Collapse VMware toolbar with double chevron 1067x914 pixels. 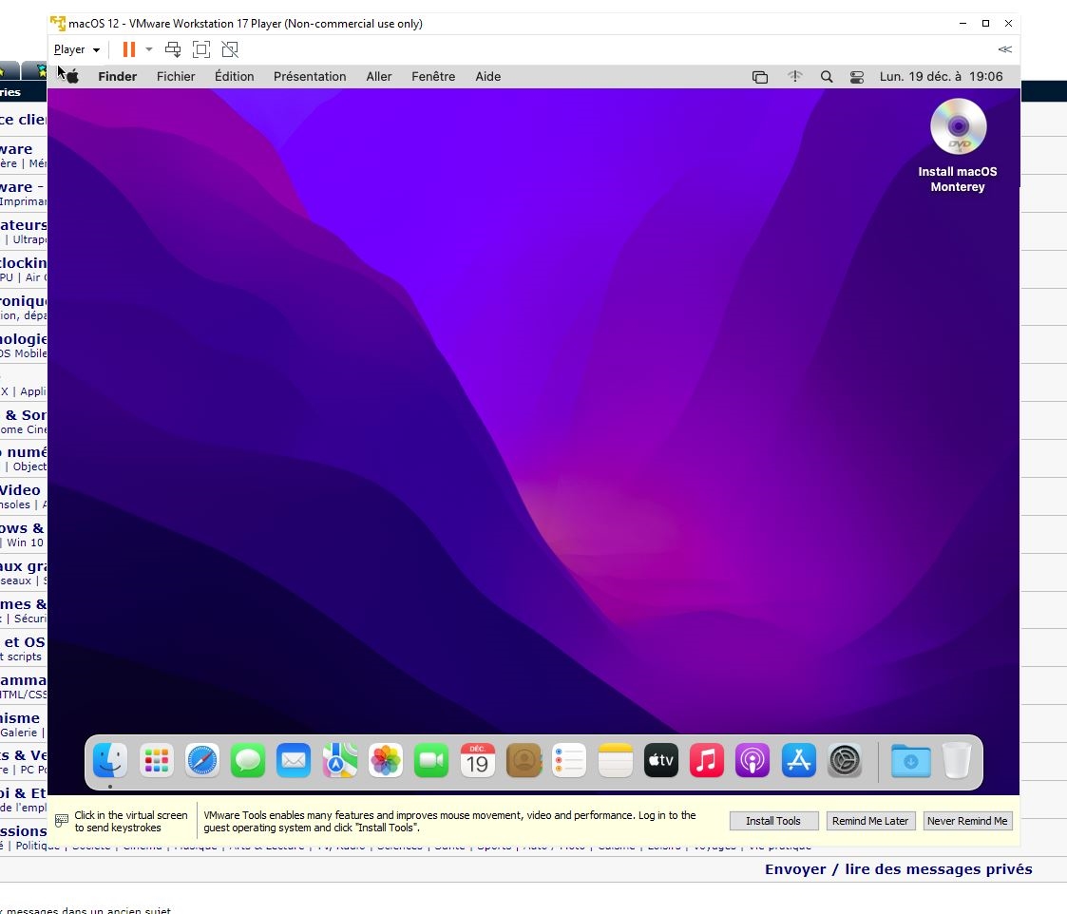[x=1004, y=49]
